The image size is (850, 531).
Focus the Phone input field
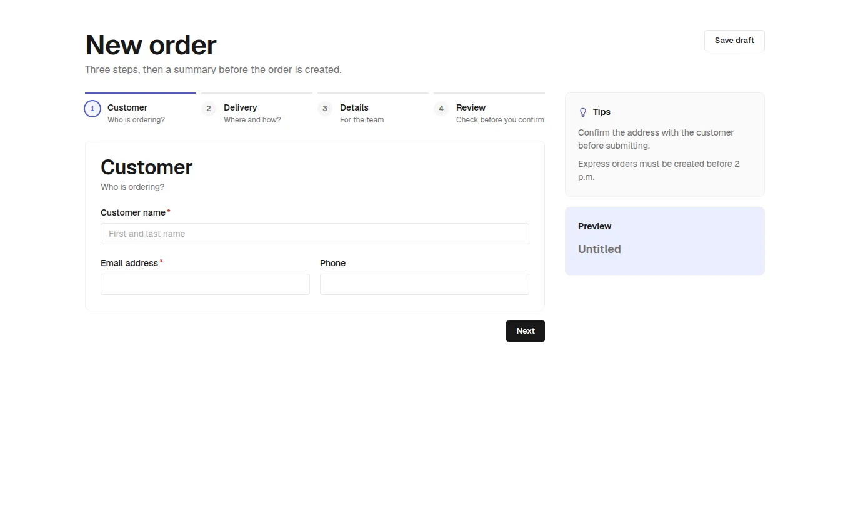click(x=424, y=284)
